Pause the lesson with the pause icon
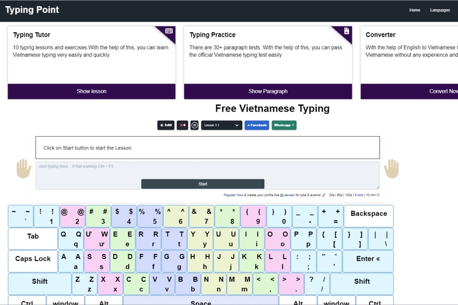Viewport: 458px width, 305px height. point(195,125)
